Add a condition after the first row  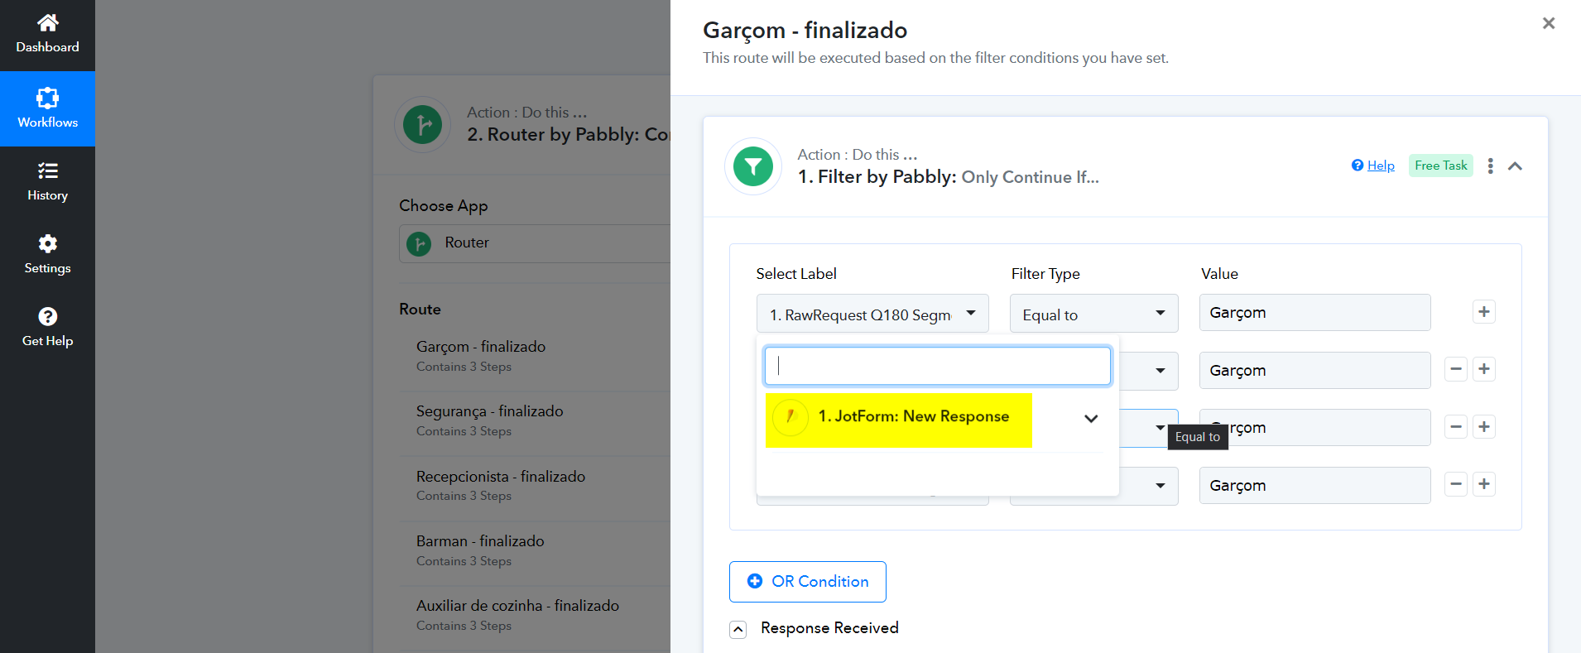click(x=1484, y=312)
